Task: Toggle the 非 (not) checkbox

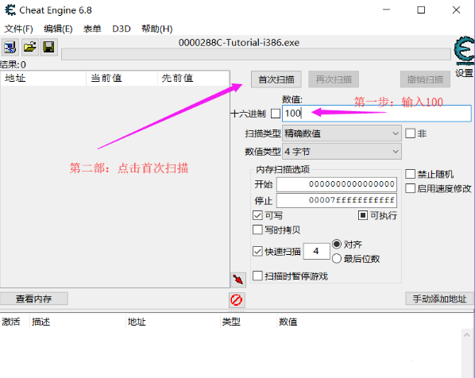Action: click(410, 133)
